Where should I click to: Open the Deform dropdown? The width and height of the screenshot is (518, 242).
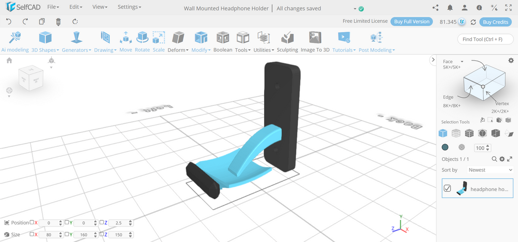tap(178, 42)
